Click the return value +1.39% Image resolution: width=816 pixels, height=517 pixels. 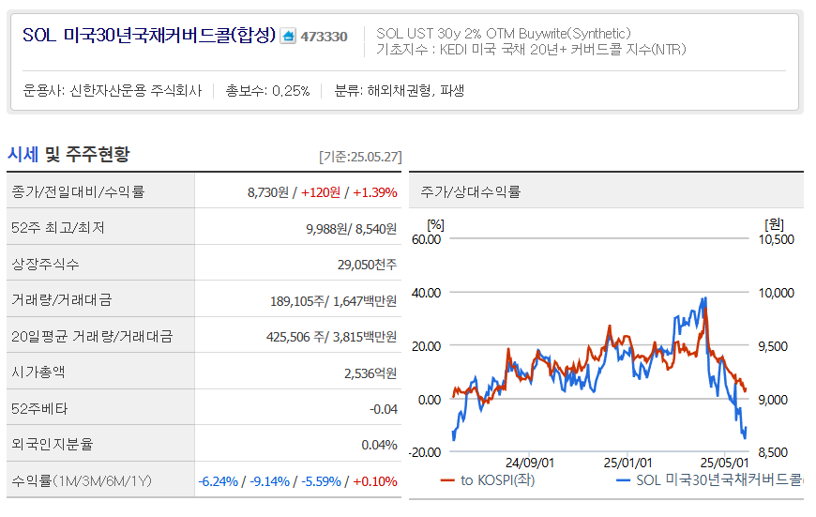374,192
